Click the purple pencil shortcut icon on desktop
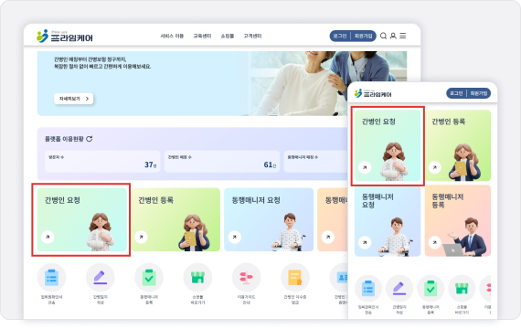The height and width of the screenshot is (329, 521). click(100, 278)
